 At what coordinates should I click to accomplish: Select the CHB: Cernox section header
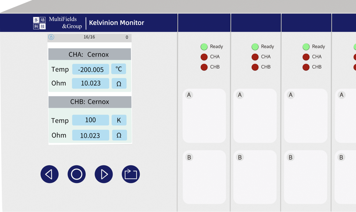pos(89,102)
